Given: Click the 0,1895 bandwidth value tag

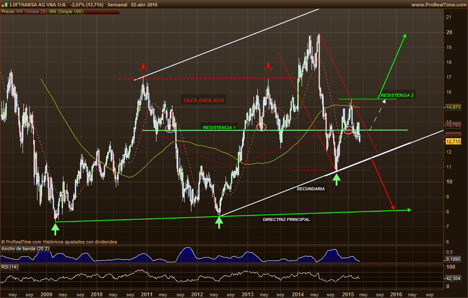Looking at the screenshot, I should pyautogui.click(x=453, y=259).
